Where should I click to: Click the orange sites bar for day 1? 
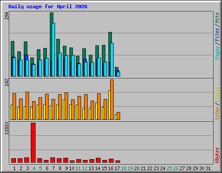click(x=14, y=106)
